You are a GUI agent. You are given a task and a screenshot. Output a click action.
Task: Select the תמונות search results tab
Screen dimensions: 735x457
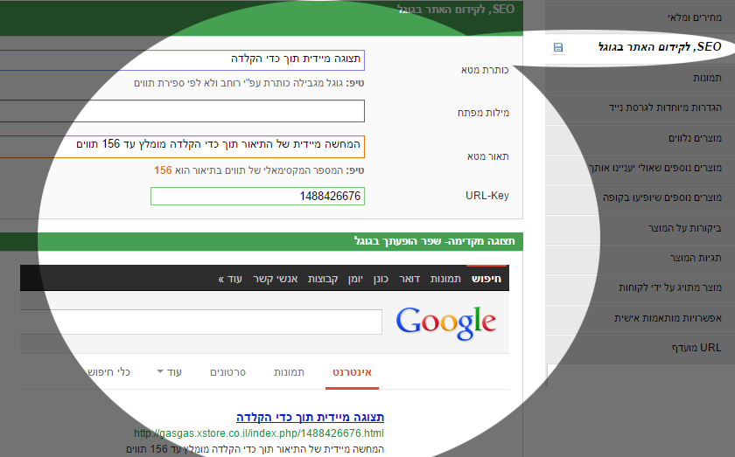pos(289,373)
